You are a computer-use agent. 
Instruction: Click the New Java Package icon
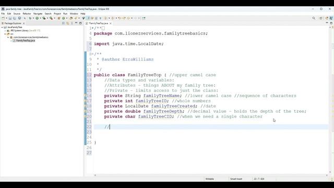(59, 18)
